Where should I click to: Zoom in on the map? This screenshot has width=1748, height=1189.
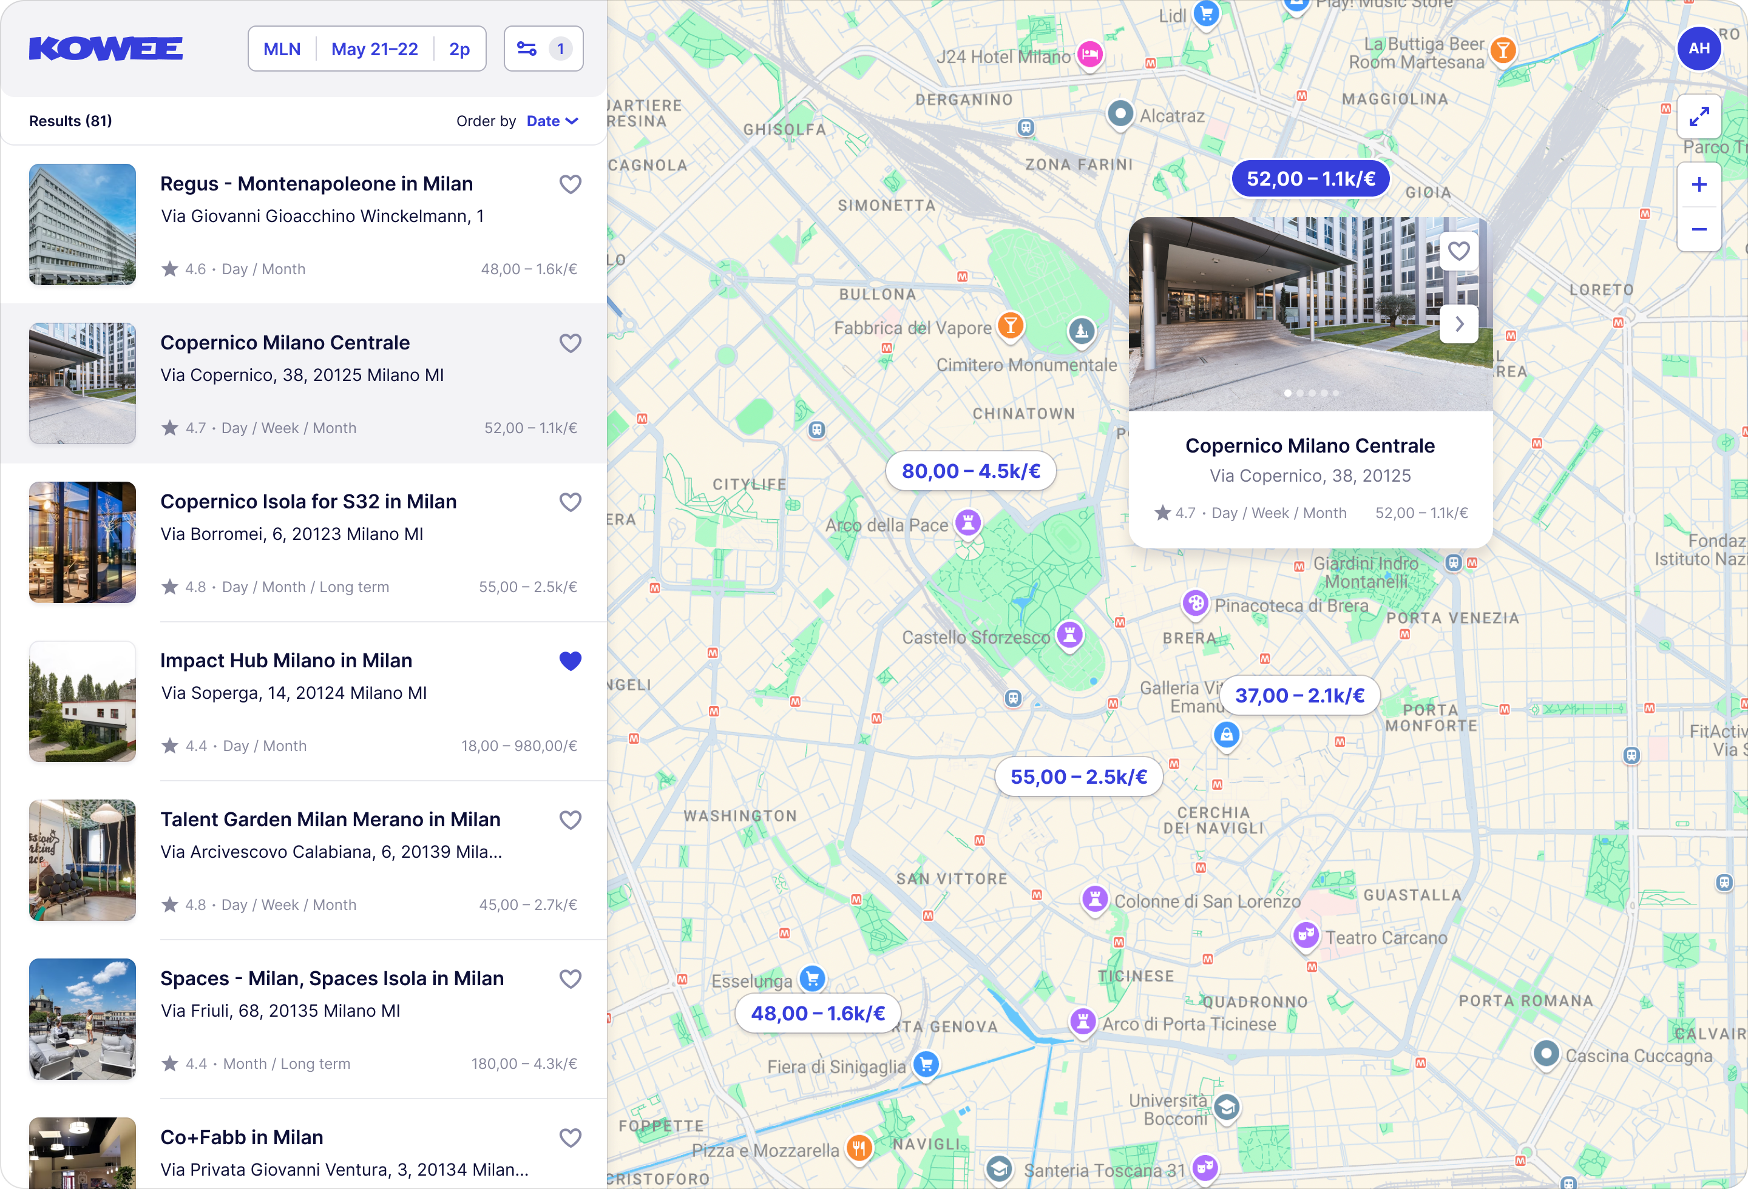point(1699,184)
